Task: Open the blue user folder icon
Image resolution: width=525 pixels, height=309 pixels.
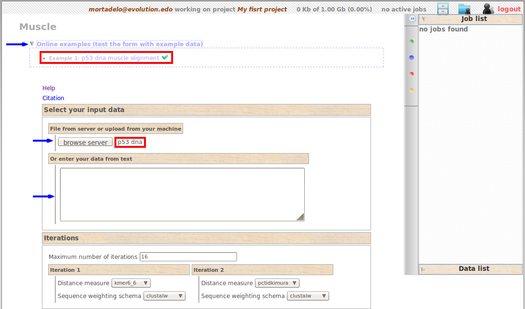Action: (464, 9)
